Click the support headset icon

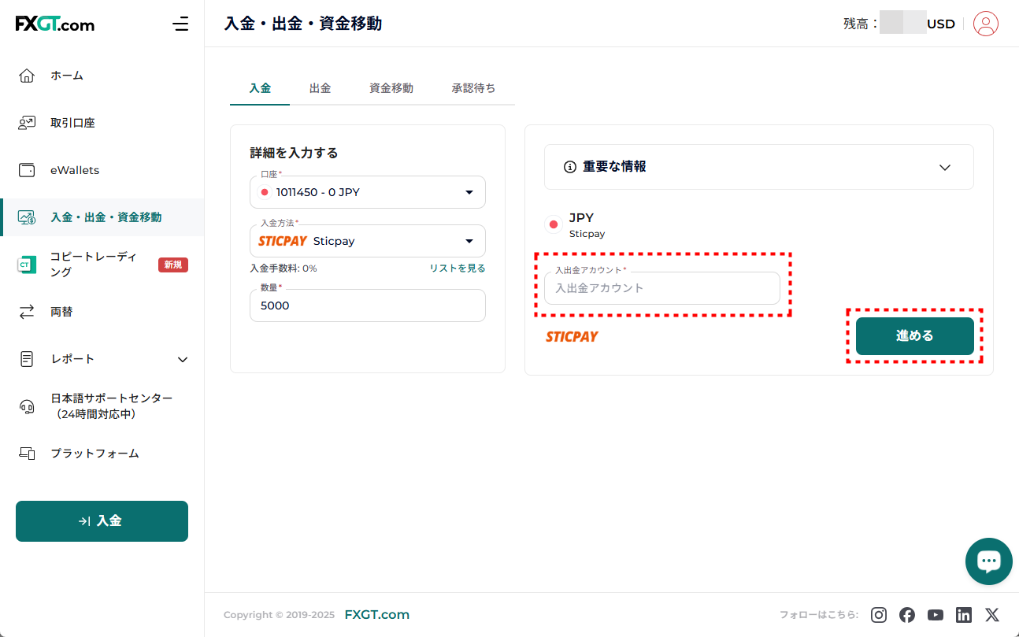click(x=27, y=406)
